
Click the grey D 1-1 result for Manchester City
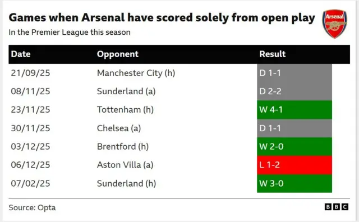click(294, 73)
